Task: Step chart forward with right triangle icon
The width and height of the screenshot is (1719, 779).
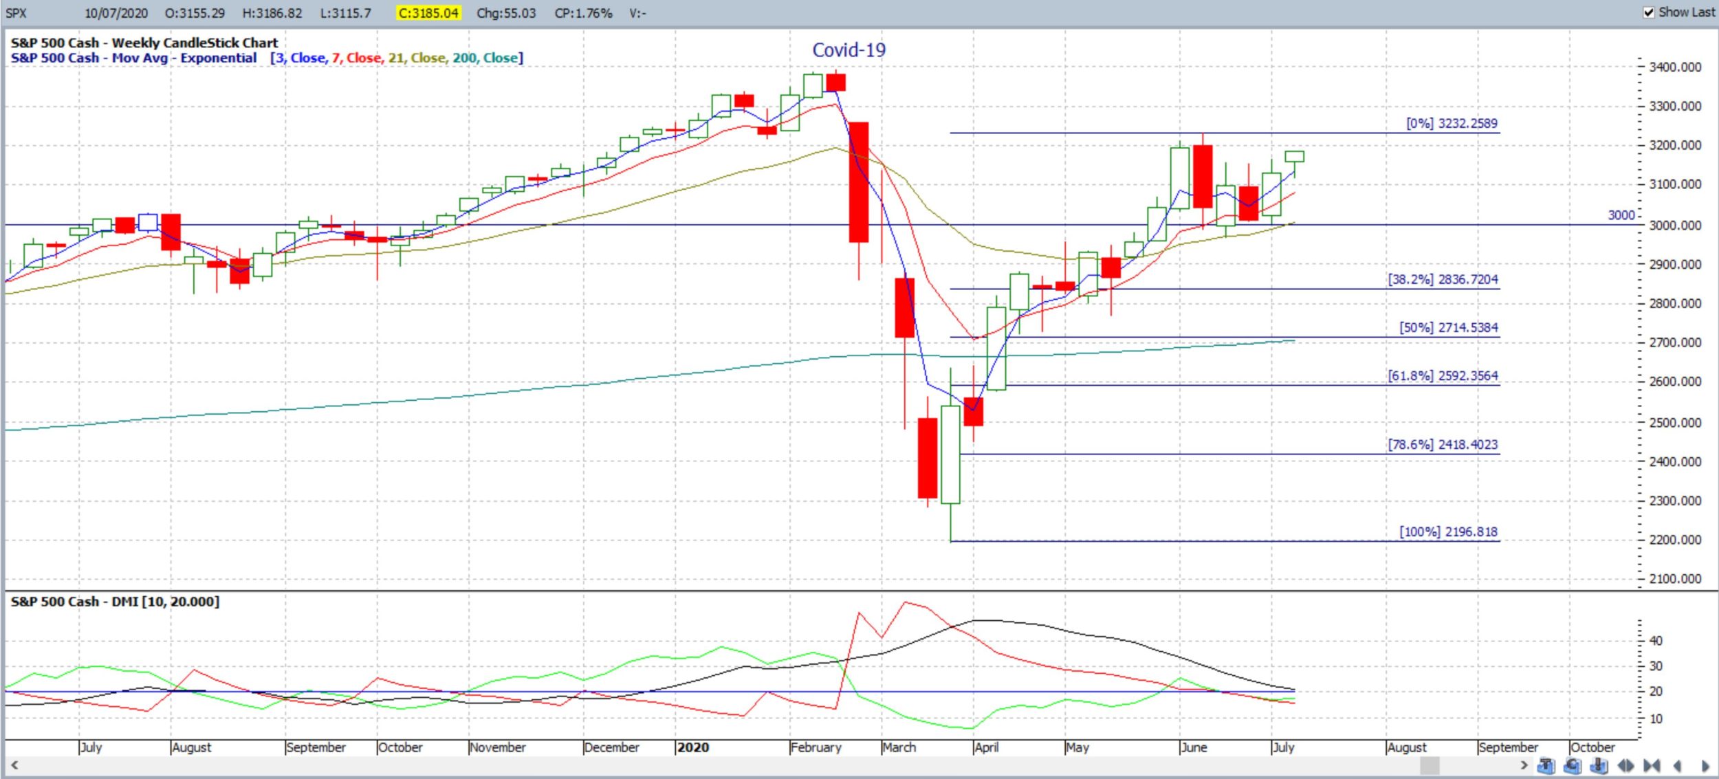Action: [x=1705, y=765]
